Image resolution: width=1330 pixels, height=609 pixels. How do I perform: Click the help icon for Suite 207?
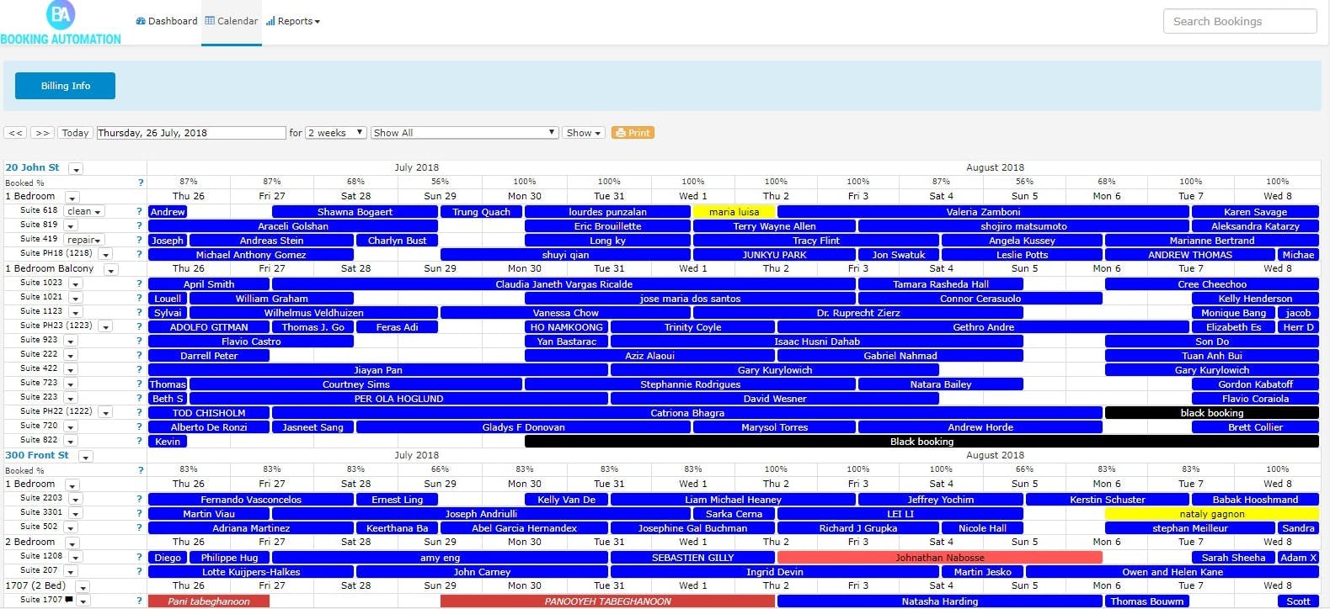tap(140, 571)
